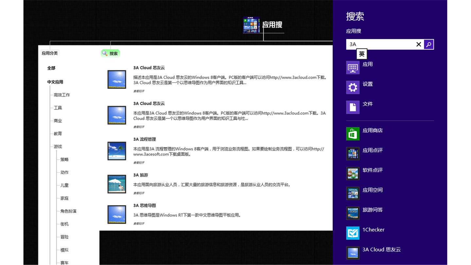Image resolution: width=471 pixels, height=265 pixels.
Task: Click 查看短评 under 3A 旅游
Action: (139, 193)
